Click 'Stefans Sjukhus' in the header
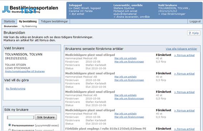 [124, 8]
